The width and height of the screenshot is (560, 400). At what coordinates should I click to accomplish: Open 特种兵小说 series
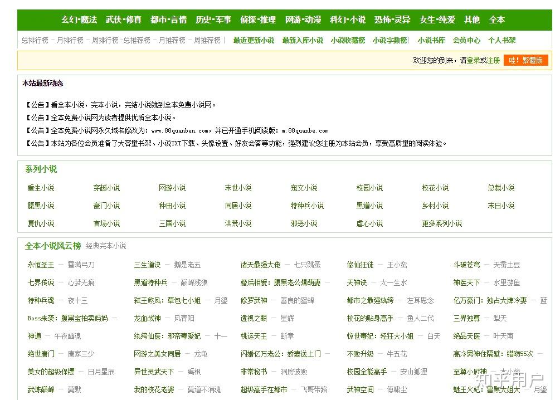[307, 206]
